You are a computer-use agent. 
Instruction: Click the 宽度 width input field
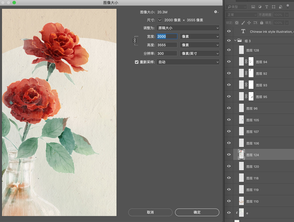(x=167, y=36)
